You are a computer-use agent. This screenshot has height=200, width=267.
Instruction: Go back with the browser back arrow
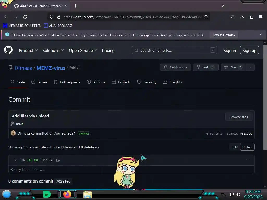[6, 17]
